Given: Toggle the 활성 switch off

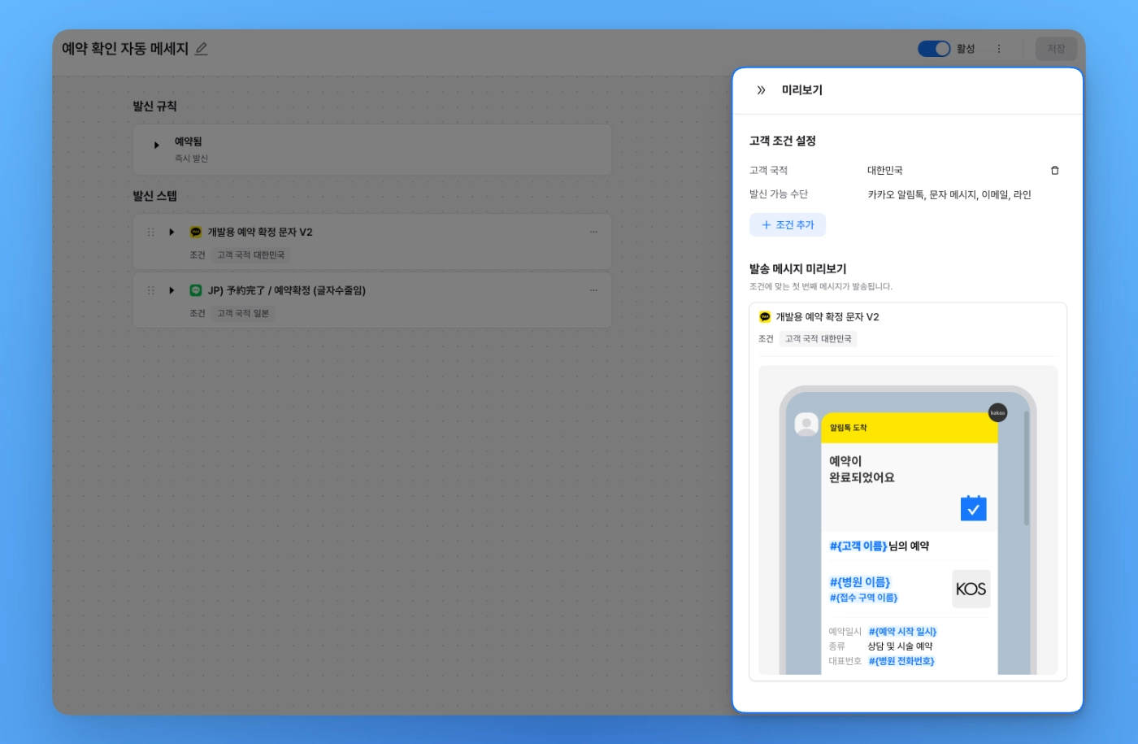Looking at the screenshot, I should pos(934,49).
